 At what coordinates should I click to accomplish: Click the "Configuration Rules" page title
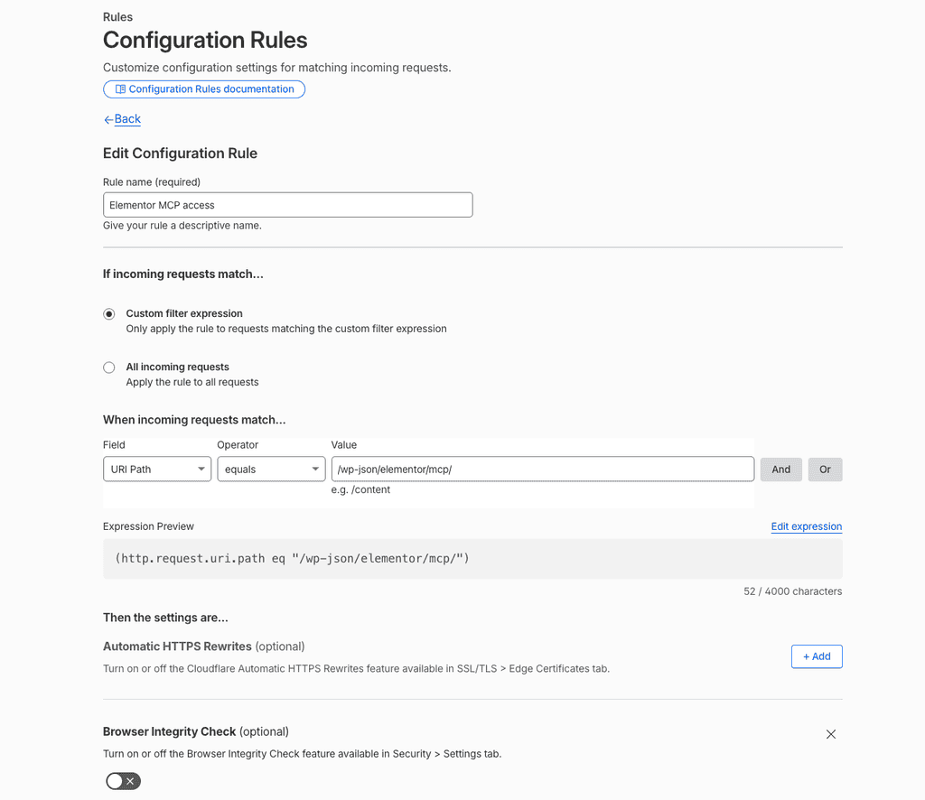[x=205, y=40]
